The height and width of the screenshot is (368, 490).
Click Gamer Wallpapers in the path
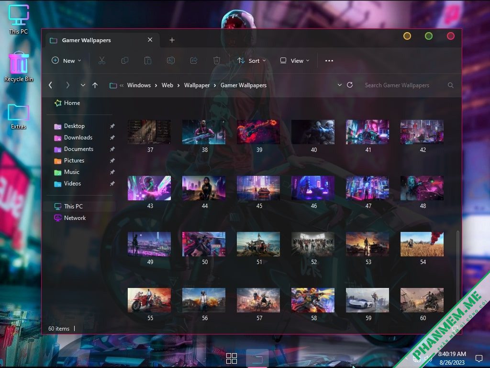click(244, 85)
